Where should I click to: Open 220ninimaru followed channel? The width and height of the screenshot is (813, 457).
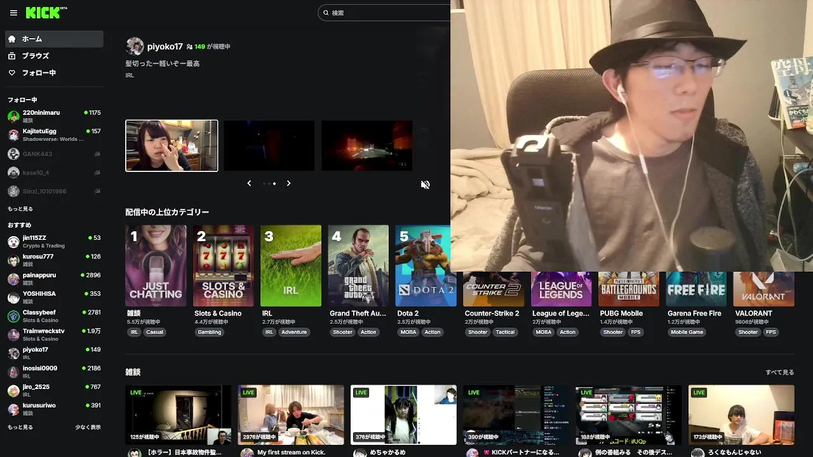[54, 116]
